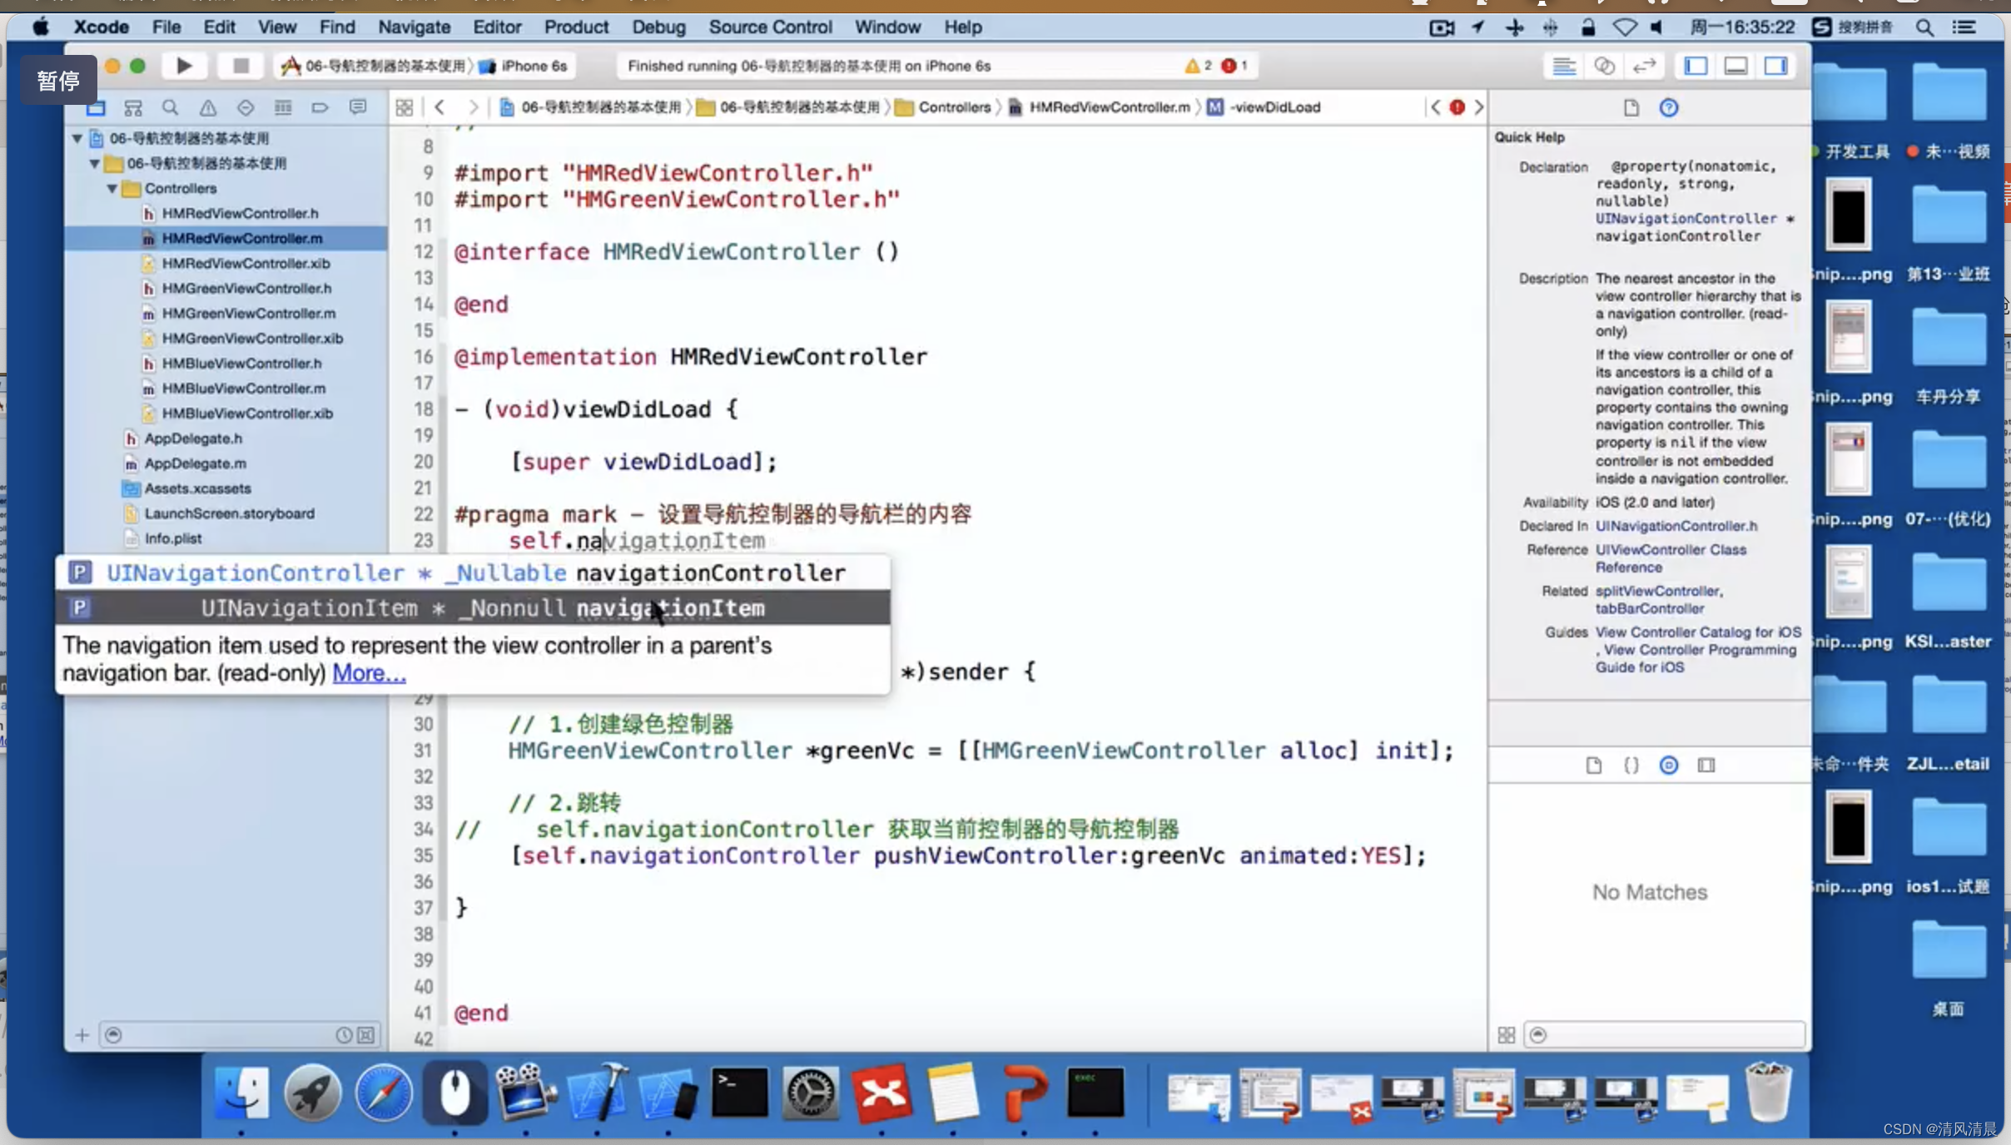
Task: Open the iPhone 6s device selector
Action: (533, 66)
